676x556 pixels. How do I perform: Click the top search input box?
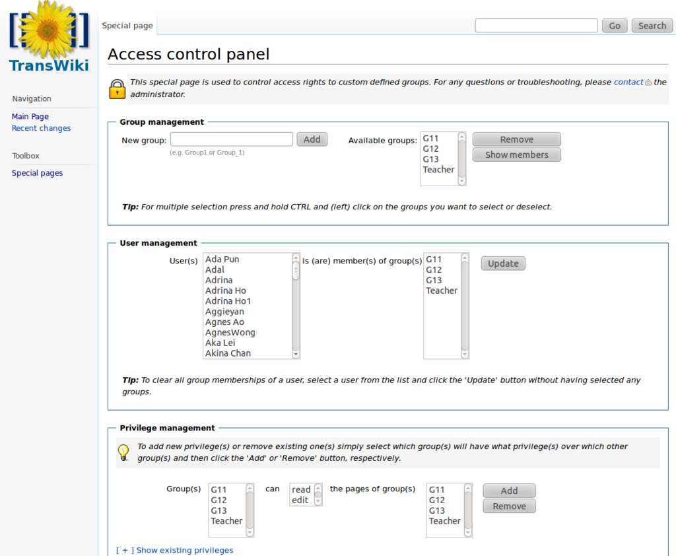click(536, 26)
